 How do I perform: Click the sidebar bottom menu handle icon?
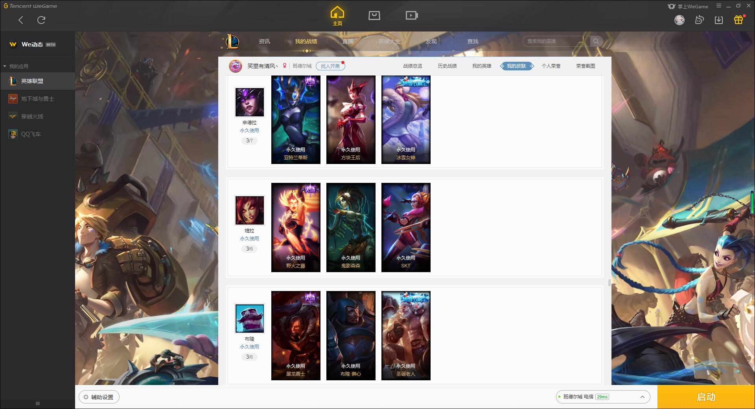[x=38, y=403]
